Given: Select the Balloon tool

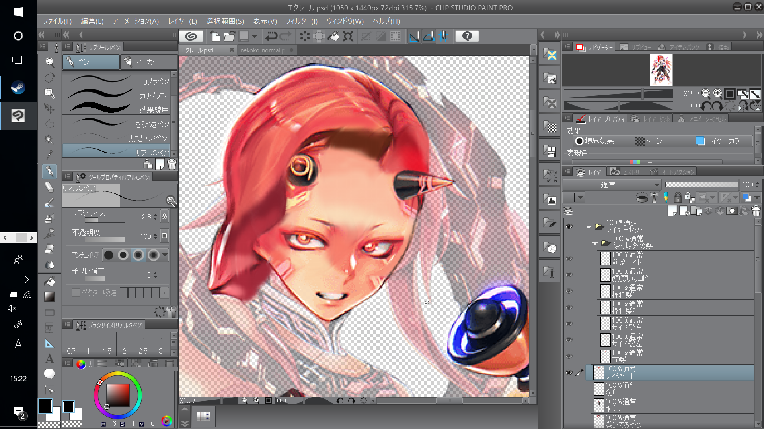Looking at the screenshot, I should [49, 374].
